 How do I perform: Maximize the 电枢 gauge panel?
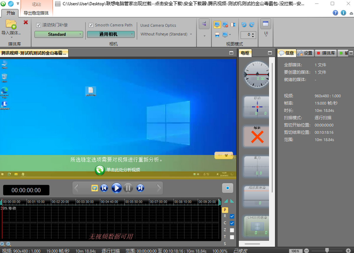click(x=270, y=53)
